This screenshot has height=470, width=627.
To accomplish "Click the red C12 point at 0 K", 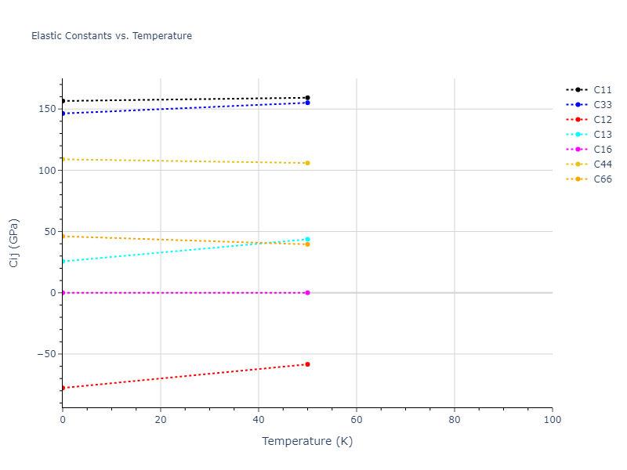I will [x=63, y=388].
